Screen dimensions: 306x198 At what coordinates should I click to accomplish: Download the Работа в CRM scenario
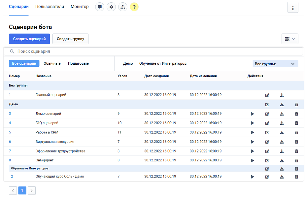[282, 132]
